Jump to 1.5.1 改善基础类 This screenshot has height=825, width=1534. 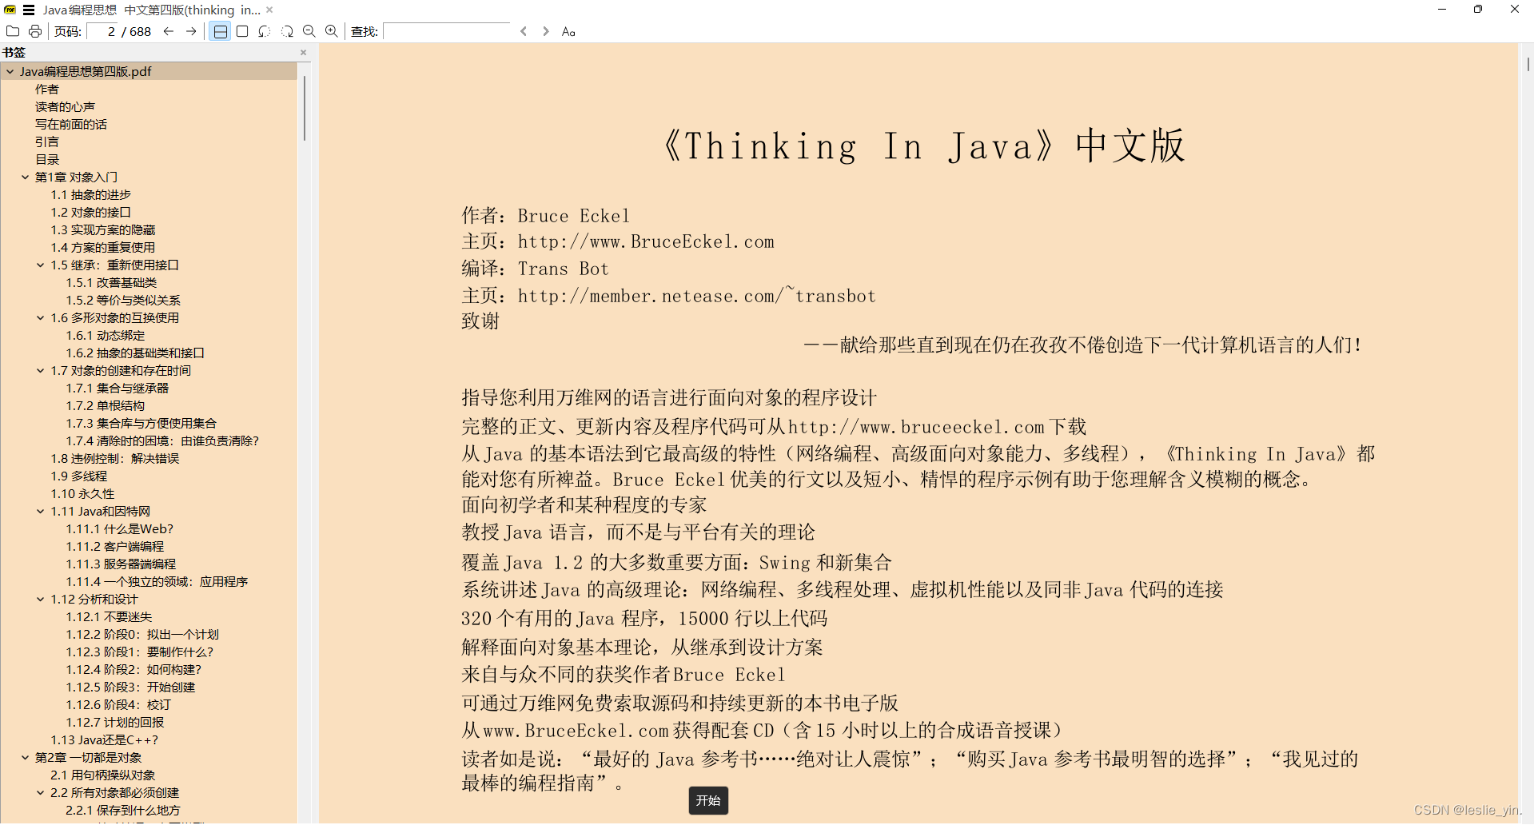[112, 282]
